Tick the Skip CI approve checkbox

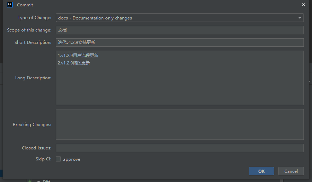pos(58,159)
